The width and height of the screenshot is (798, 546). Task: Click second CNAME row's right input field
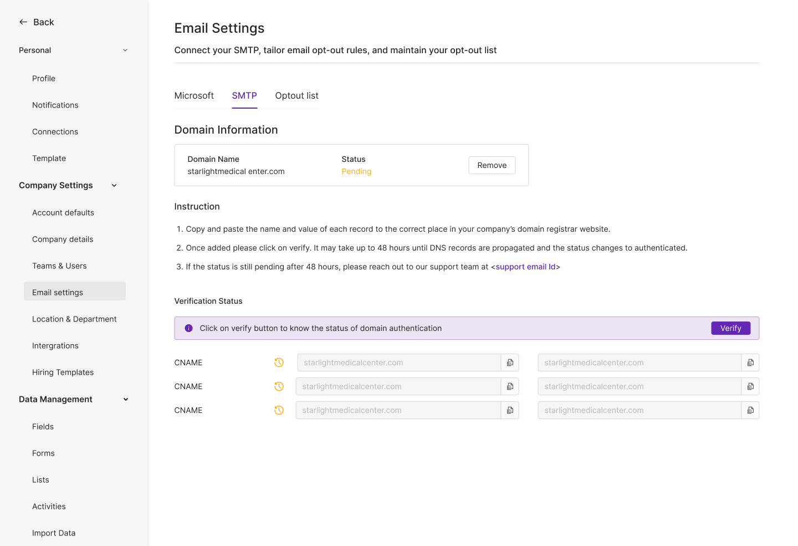[x=640, y=386]
